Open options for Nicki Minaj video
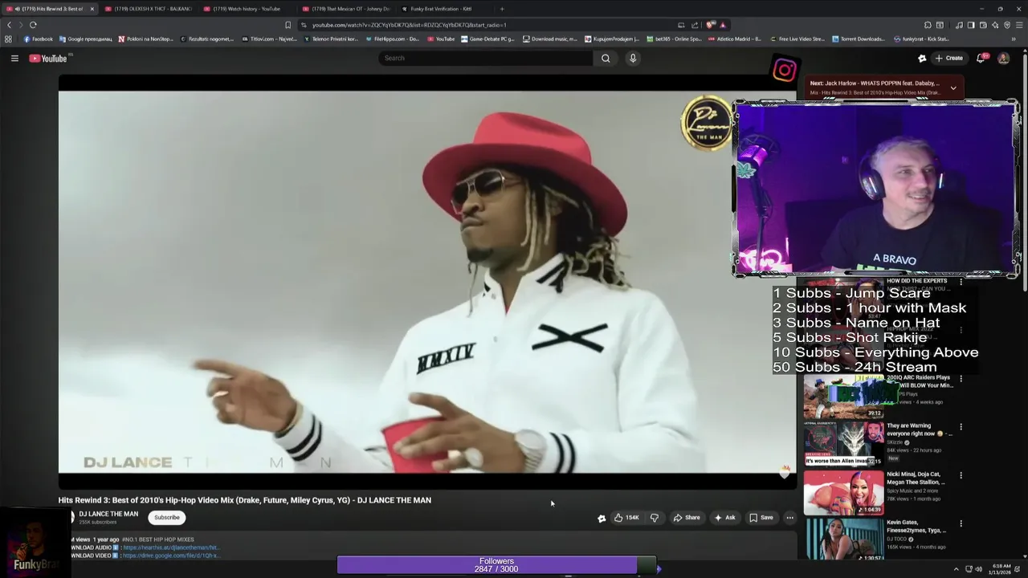This screenshot has width=1028, height=578. [x=961, y=475]
